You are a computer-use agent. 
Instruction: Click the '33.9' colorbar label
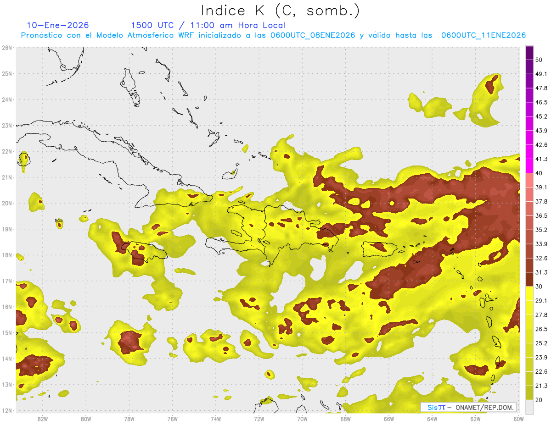coord(541,244)
